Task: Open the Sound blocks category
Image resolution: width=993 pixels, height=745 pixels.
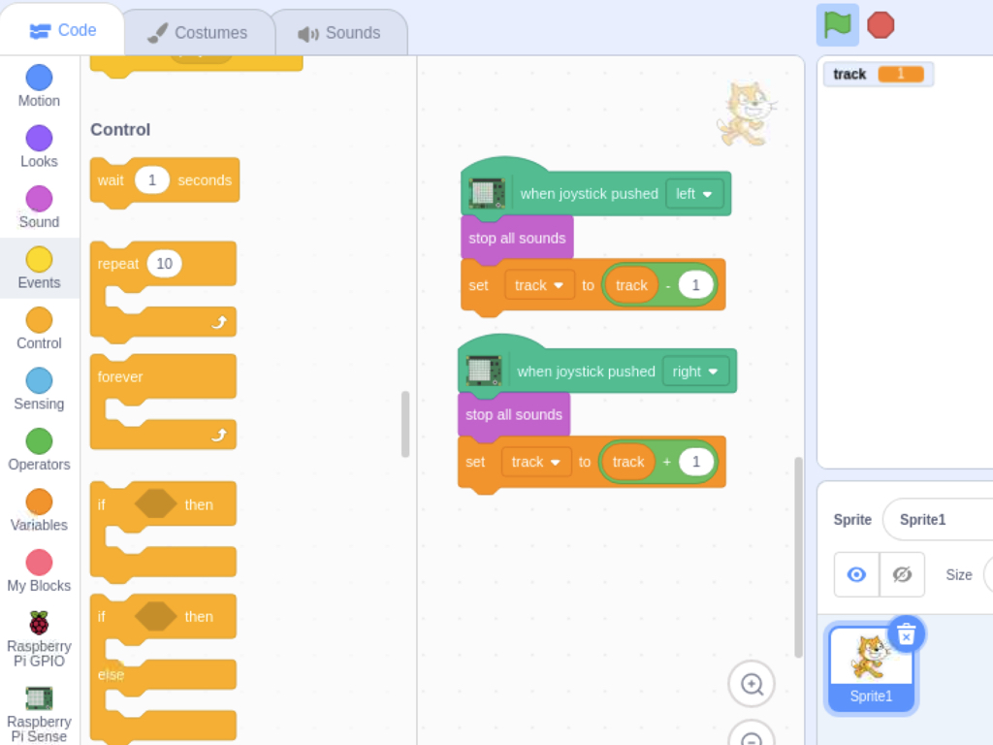Action: [39, 208]
